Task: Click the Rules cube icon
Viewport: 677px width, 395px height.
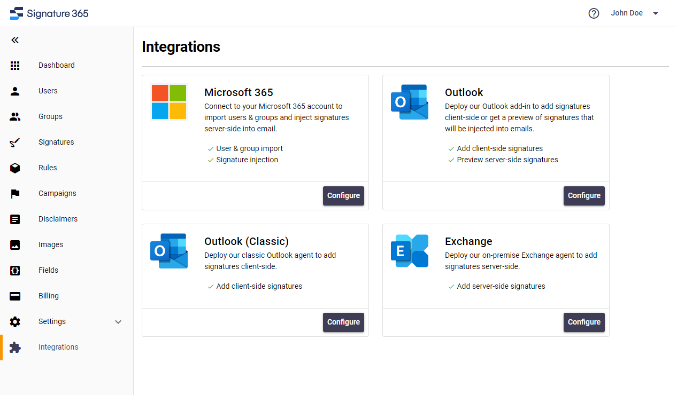Action: 15,168
